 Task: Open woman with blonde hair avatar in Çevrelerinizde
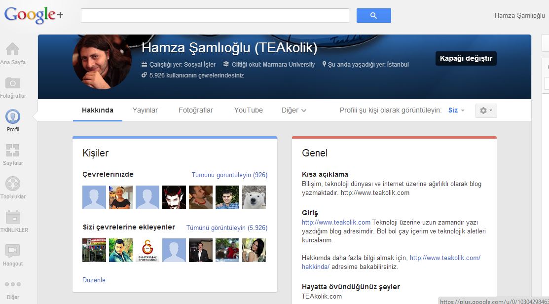(x=121, y=197)
